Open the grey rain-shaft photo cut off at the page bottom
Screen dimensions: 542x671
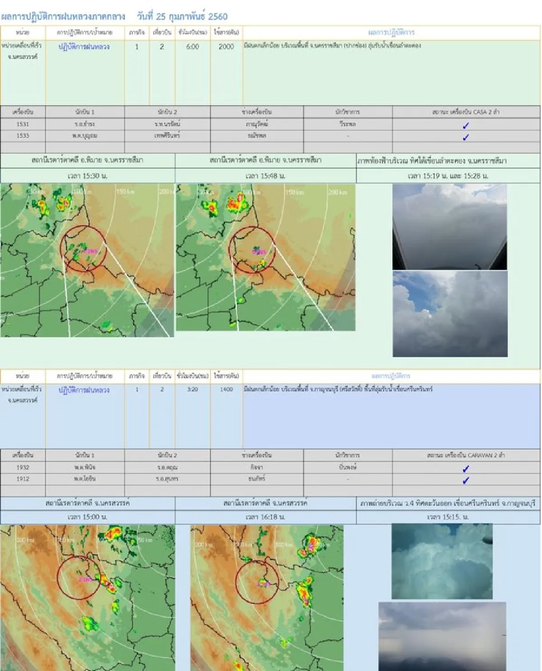click(x=442, y=637)
